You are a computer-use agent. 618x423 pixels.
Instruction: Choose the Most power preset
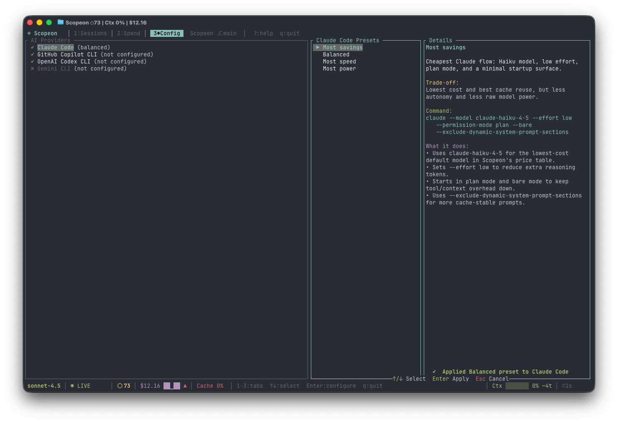pyautogui.click(x=340, y=68)
